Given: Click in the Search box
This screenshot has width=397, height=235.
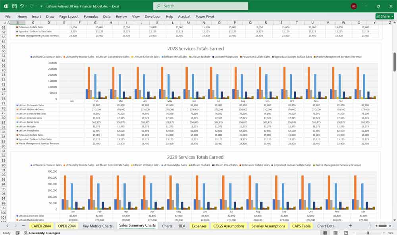Looking at the screenshot, I should click(200, 6).
